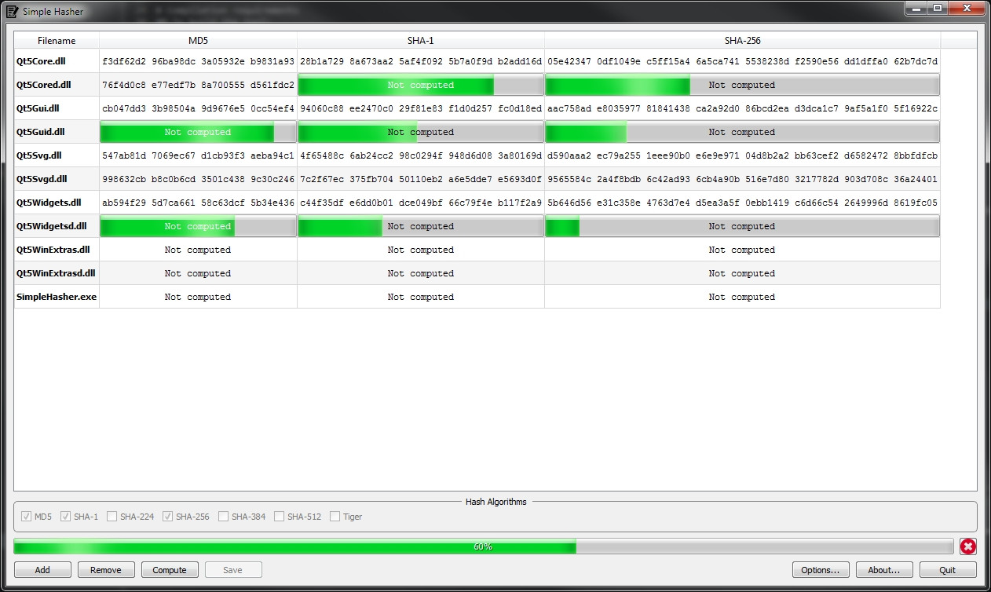Select the Qt5WinExtras.dll filename row
The width and height of the screenshot is (991, 592).
tap(57, 250)
